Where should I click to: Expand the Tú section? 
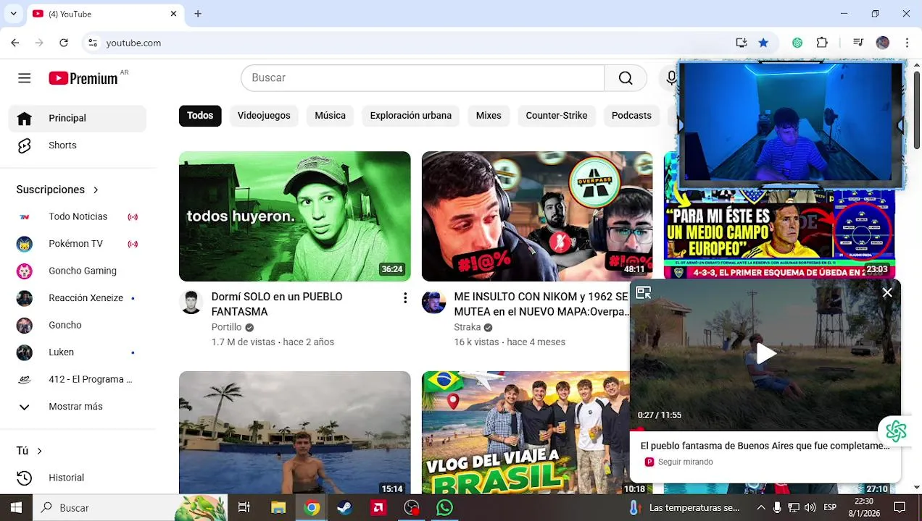(29, 451)
